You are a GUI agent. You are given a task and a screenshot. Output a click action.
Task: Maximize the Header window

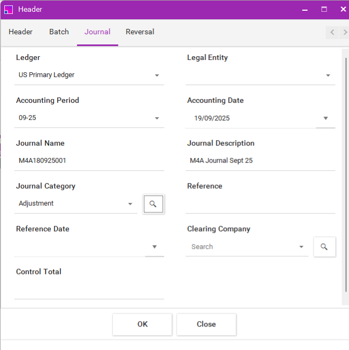click(x=324, y=9)
